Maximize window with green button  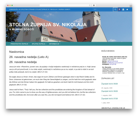tap(12, 5)
